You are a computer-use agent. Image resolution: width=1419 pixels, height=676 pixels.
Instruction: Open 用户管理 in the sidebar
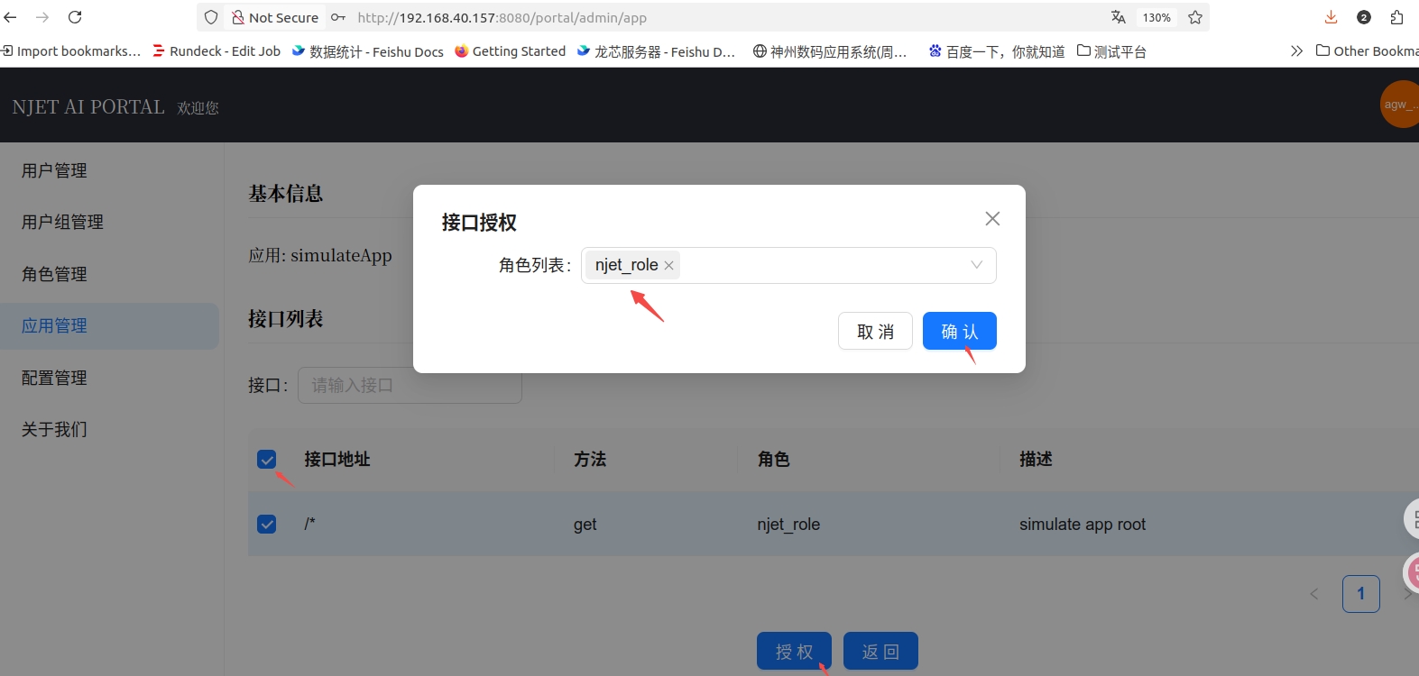point(54,170)
